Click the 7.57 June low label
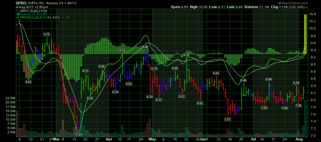This screenshot has height=142, width=321. click(227, 119)
